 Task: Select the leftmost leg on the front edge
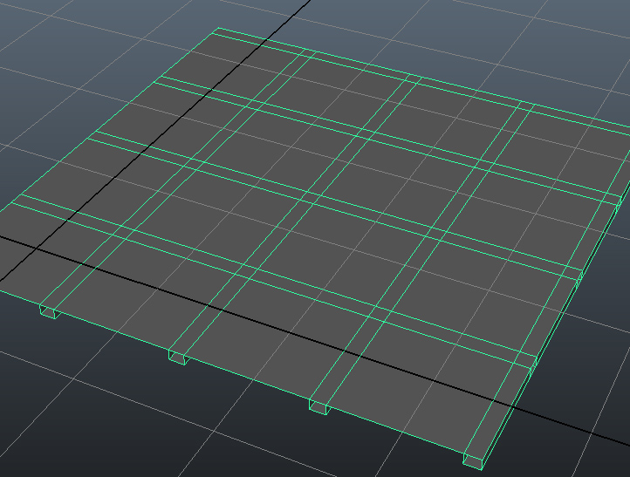50,312
